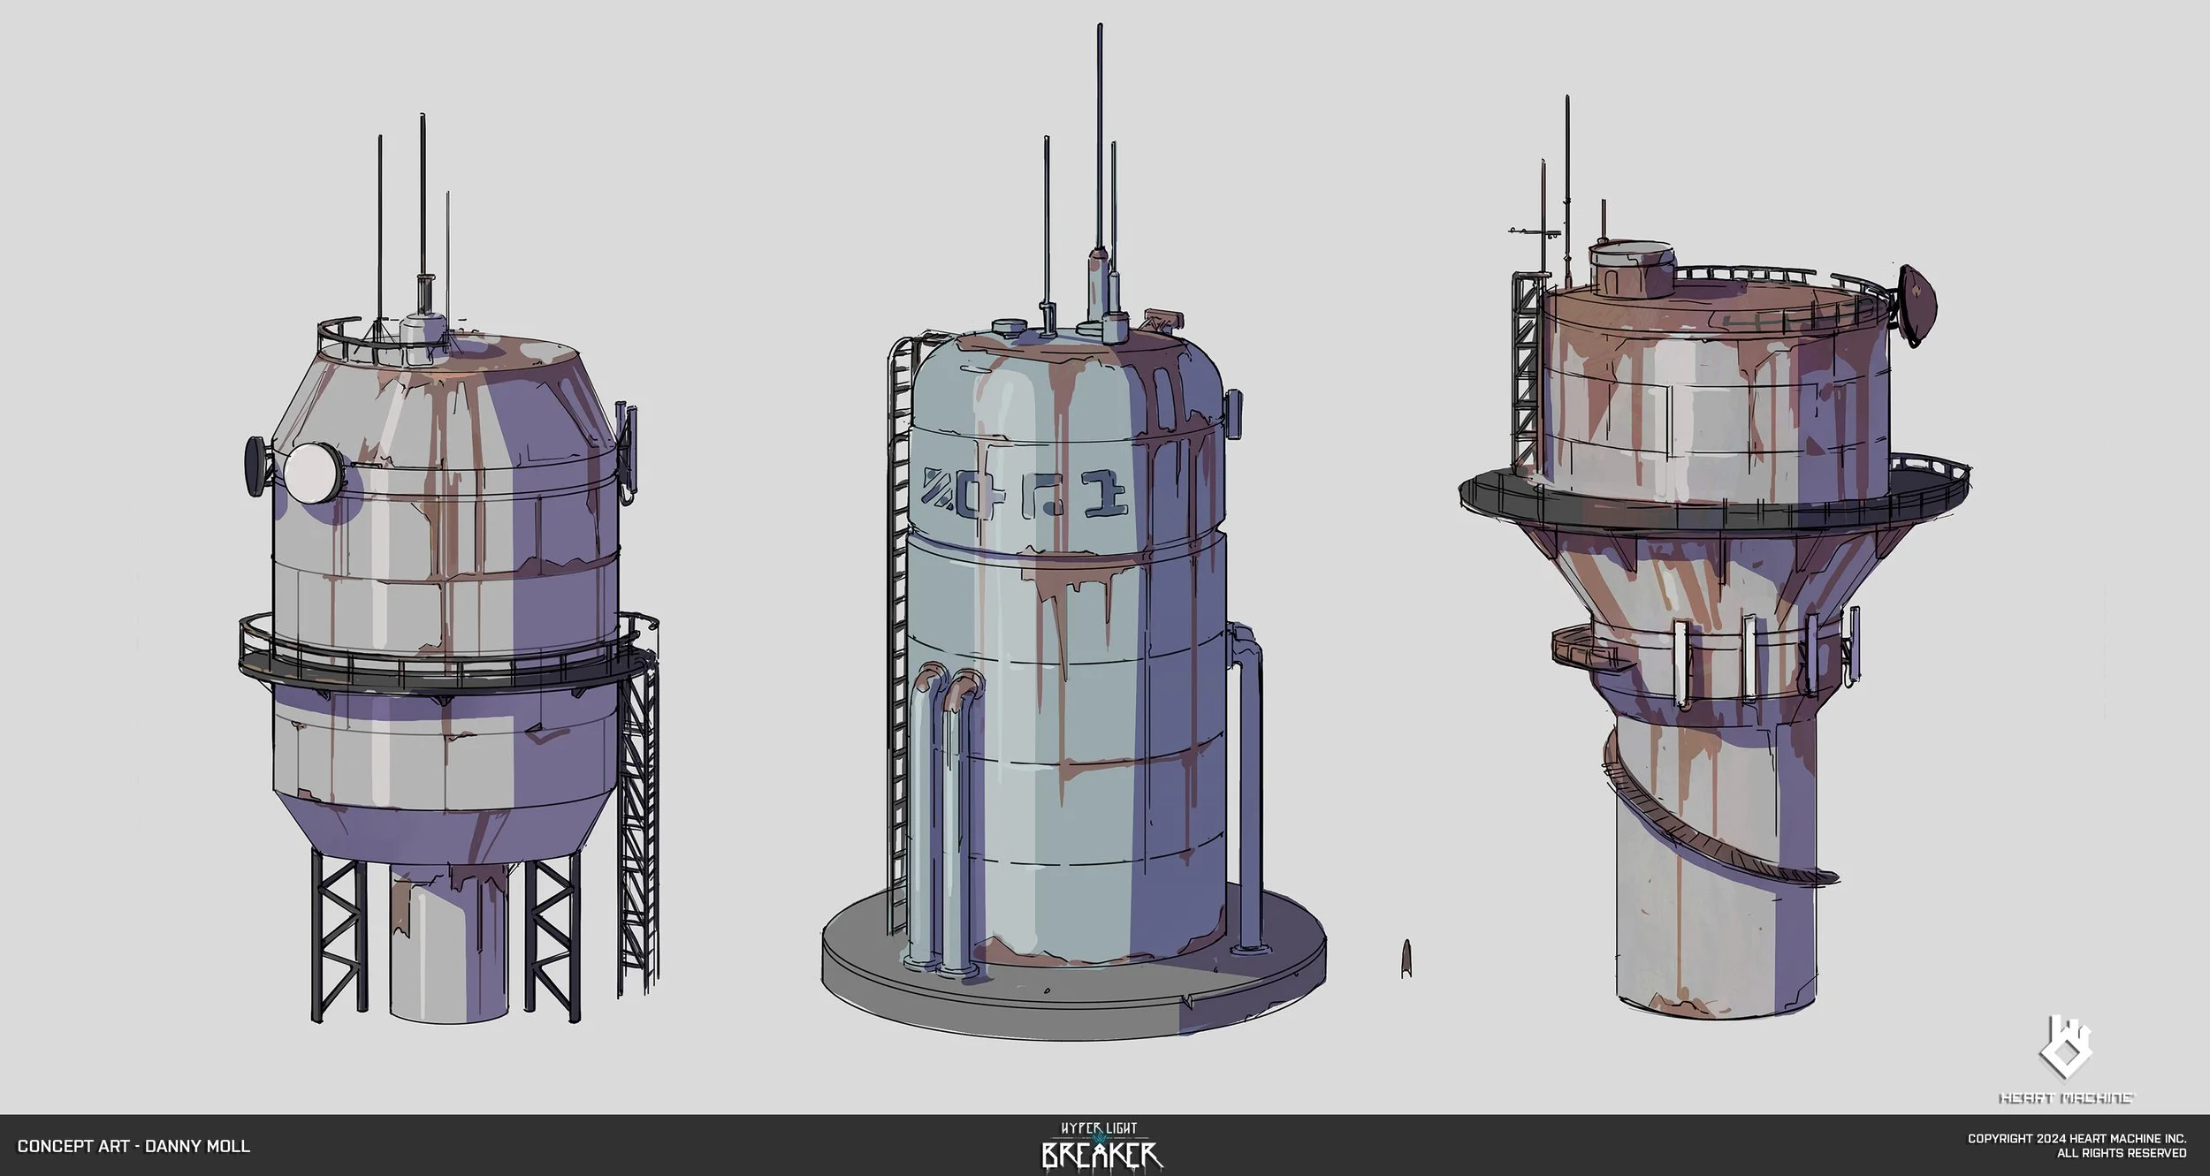The height and width of the screenshot is (1176, 2210).
Task: Click the Hyper Light Breaker logo in footer
Action: (1101, 1145)
